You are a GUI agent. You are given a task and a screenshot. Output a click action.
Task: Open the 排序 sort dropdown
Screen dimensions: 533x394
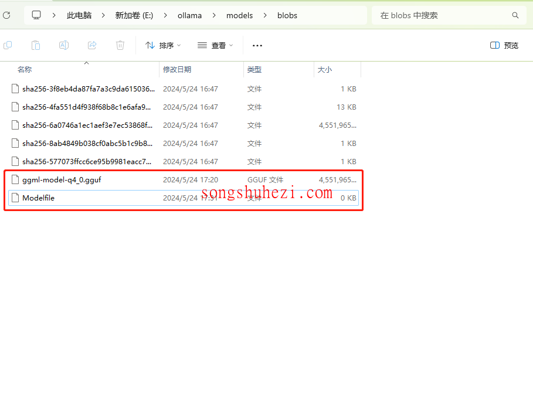pos(163,45)
